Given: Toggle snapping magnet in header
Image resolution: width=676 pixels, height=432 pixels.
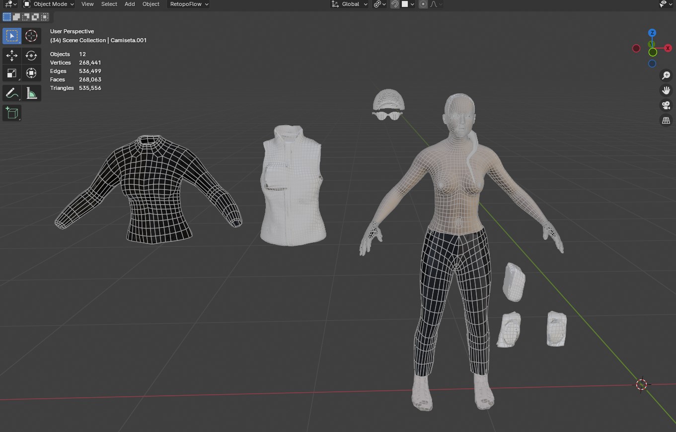Looking at the screenshot, I should coord(395,4).
